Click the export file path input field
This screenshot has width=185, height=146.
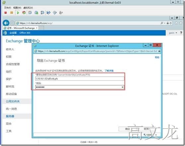[80, 79]
